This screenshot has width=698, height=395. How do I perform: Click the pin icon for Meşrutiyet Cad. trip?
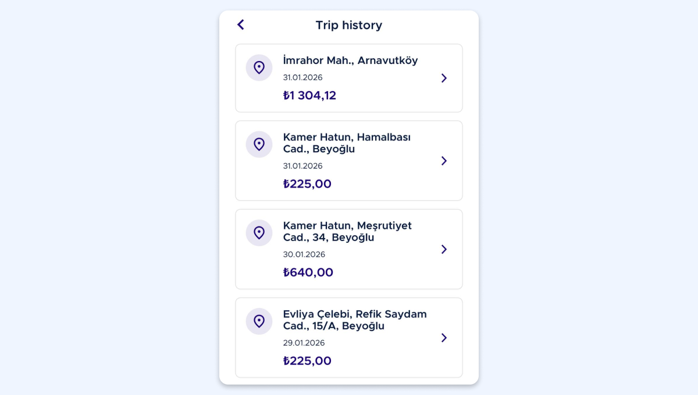tap(259, 233)
